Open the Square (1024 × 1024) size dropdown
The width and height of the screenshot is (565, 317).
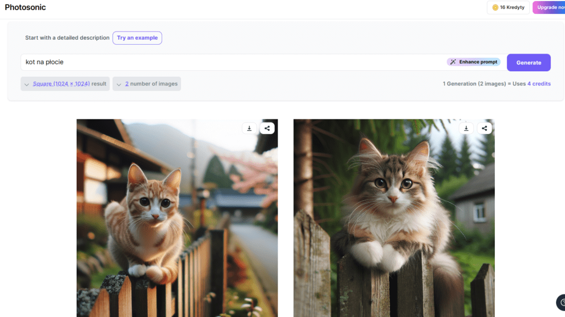click(x=61, y=84)
